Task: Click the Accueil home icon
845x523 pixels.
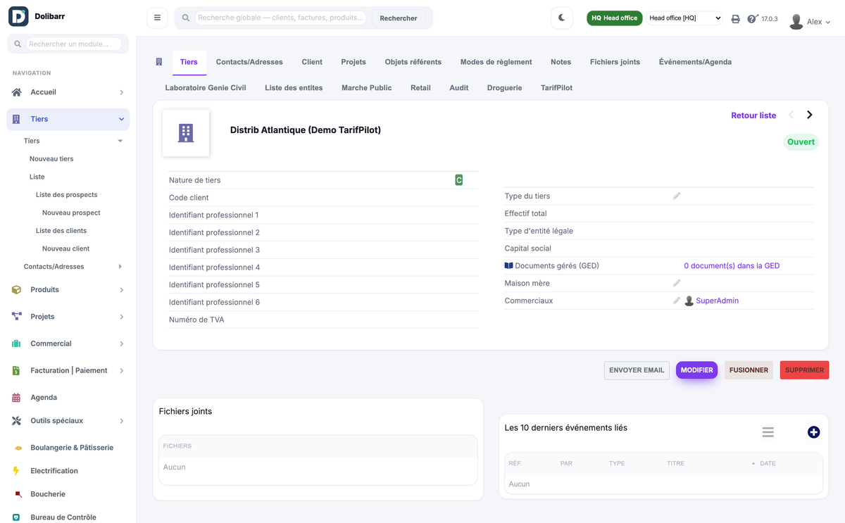Action: pos(17,92)
